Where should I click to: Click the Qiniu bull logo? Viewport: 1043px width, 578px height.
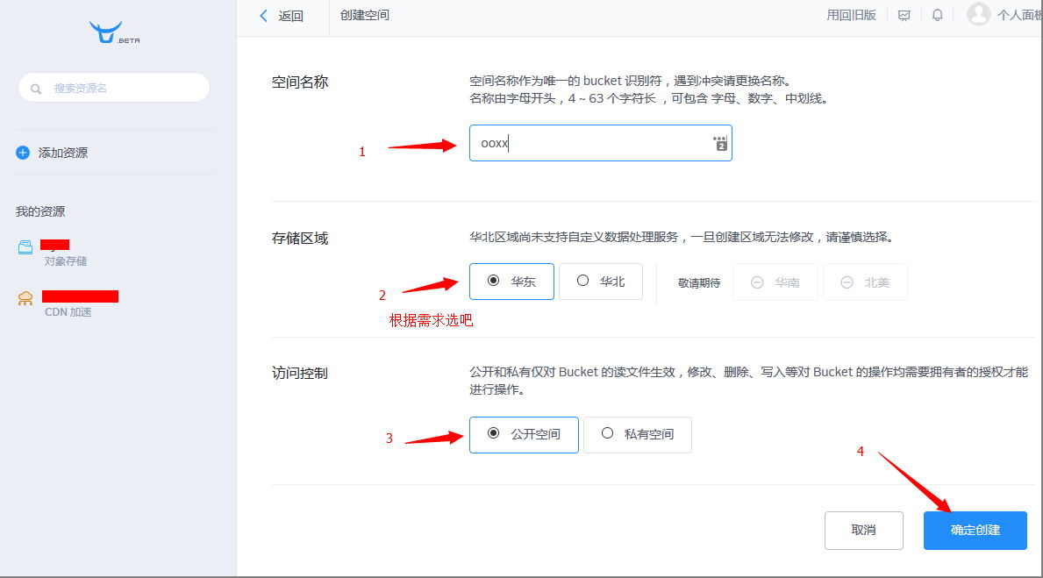pos(107,32)
